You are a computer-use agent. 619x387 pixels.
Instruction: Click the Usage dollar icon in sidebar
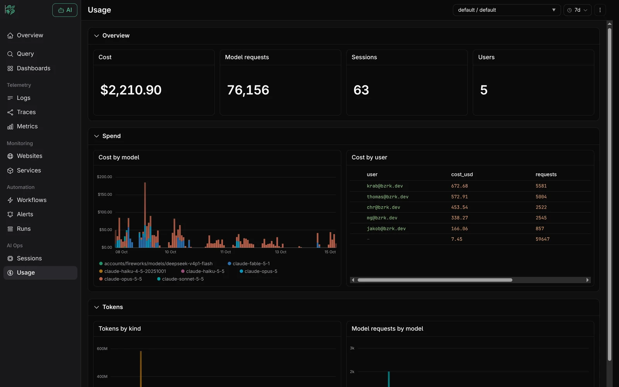coord(10,273)
